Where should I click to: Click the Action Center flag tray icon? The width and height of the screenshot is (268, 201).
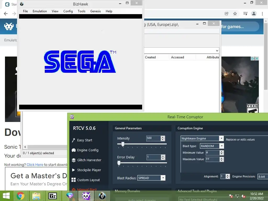231,196
